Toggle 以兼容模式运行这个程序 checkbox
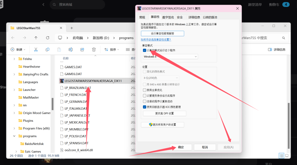The image size is (297, 165). [x=144, y=50]
